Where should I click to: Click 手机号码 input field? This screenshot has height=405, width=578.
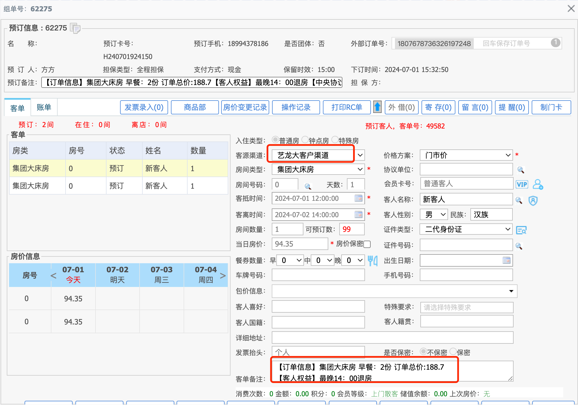pos(466,275)
